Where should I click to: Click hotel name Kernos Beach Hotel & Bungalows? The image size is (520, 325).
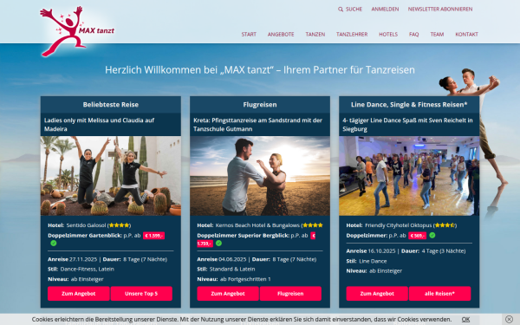pyautogui.click(x=257, y=225)
